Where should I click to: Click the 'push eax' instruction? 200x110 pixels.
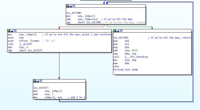16,38
